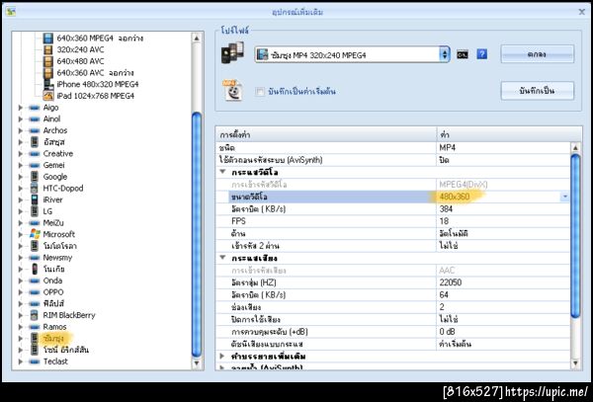Click the type value MP4
Viewport: 593px width, 402px height.
pyautogui.click(x=448, y=148)
